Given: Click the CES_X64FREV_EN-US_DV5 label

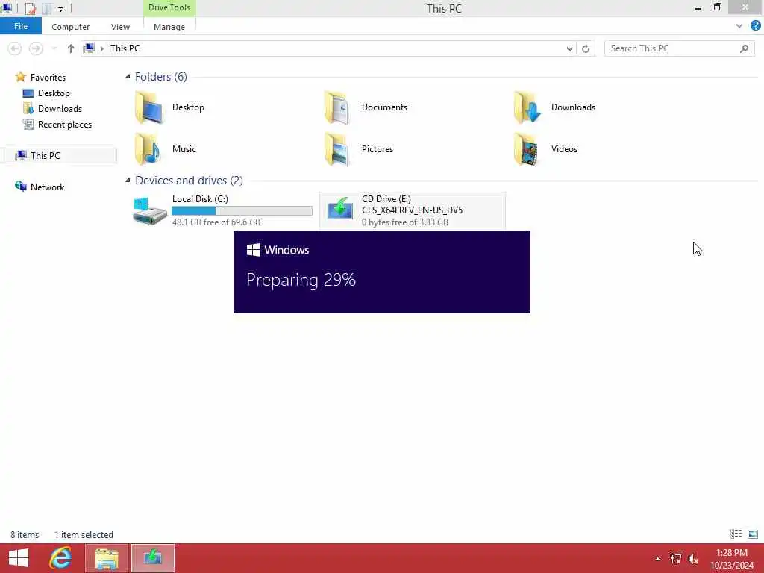Looking at the screenshot, I should coord(412,210).
